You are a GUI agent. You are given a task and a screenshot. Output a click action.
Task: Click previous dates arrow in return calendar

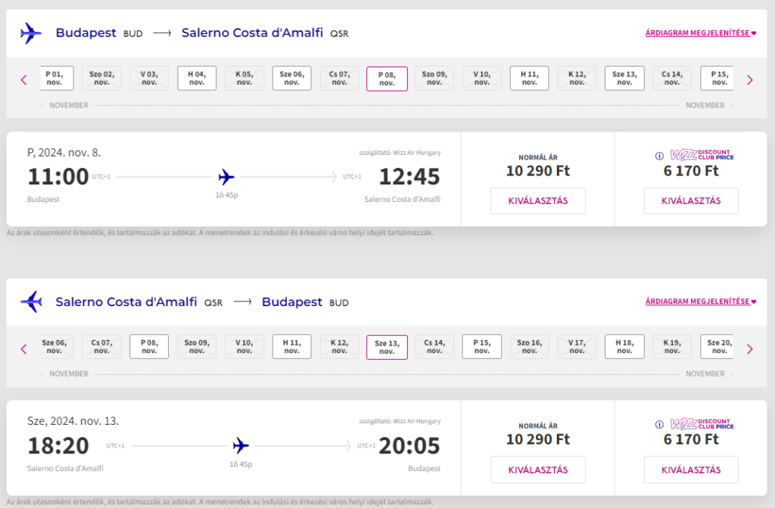tap(23, 348)
